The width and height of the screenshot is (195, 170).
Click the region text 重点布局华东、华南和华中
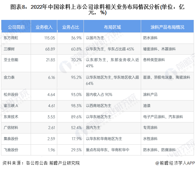click(107, 150)
